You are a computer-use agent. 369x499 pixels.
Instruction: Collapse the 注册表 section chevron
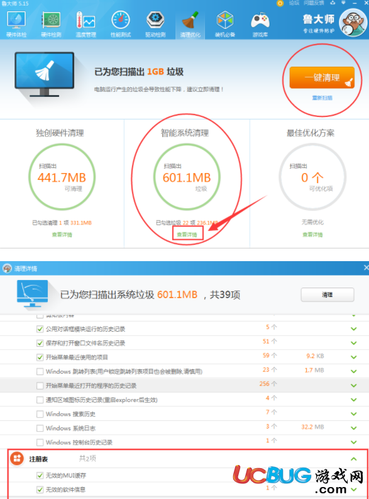[353, 459]
